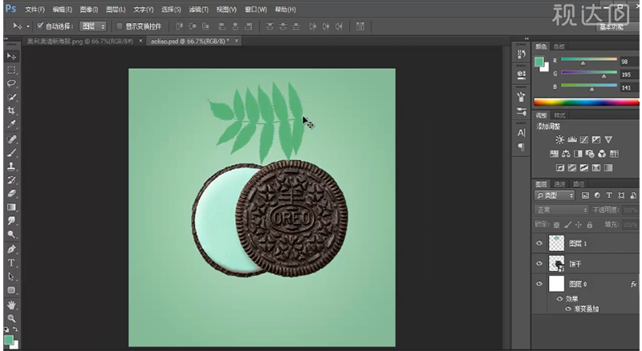Select the Brush tool
This screenshot has width=642, height=351.
pyautogui.click(x=11, y=152)
